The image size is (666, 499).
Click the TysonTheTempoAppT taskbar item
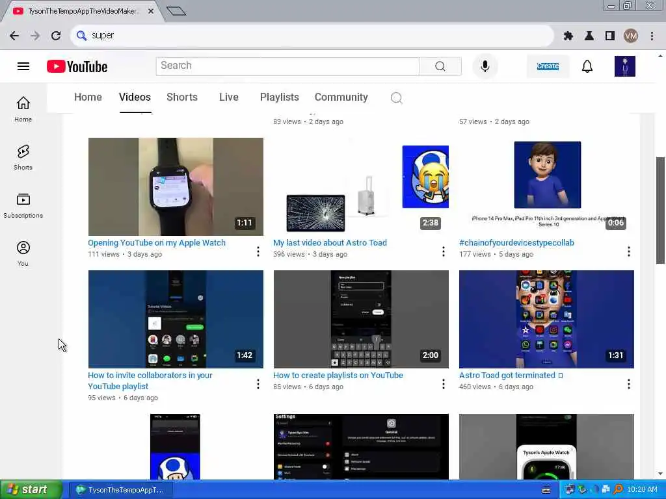120,490
